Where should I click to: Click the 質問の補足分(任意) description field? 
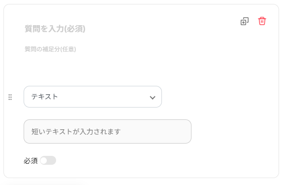50,49
